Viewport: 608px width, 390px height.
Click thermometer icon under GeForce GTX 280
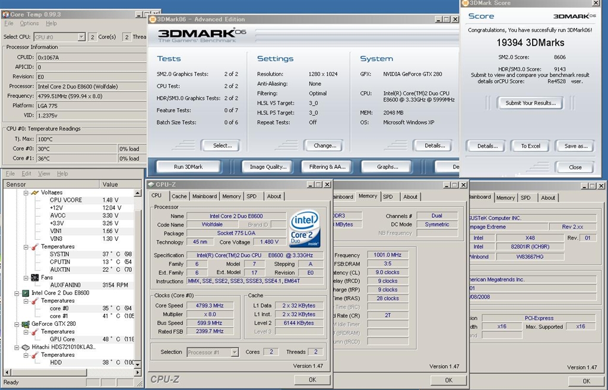tap(35, 332)
